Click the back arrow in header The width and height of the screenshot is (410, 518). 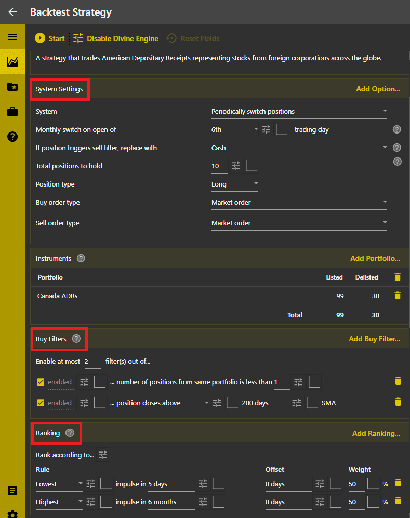[x=12, y=12]
